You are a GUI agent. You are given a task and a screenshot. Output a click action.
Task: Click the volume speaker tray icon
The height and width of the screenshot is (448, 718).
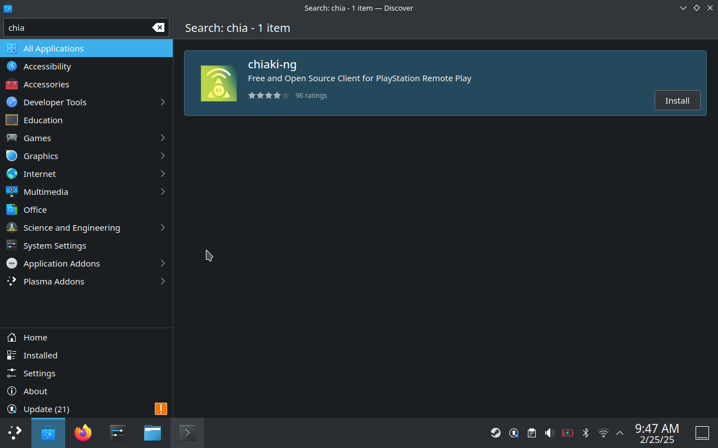pos(549,433)
